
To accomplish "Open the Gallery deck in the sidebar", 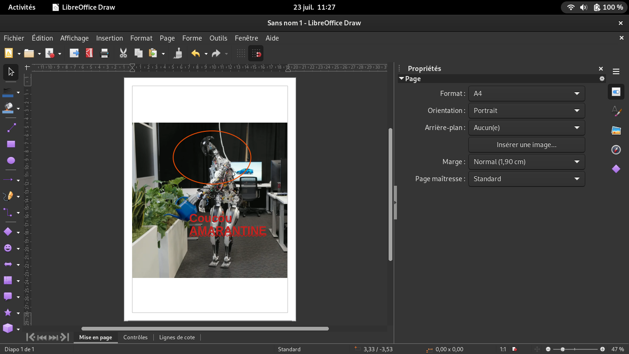I will (x=616, y=130).
